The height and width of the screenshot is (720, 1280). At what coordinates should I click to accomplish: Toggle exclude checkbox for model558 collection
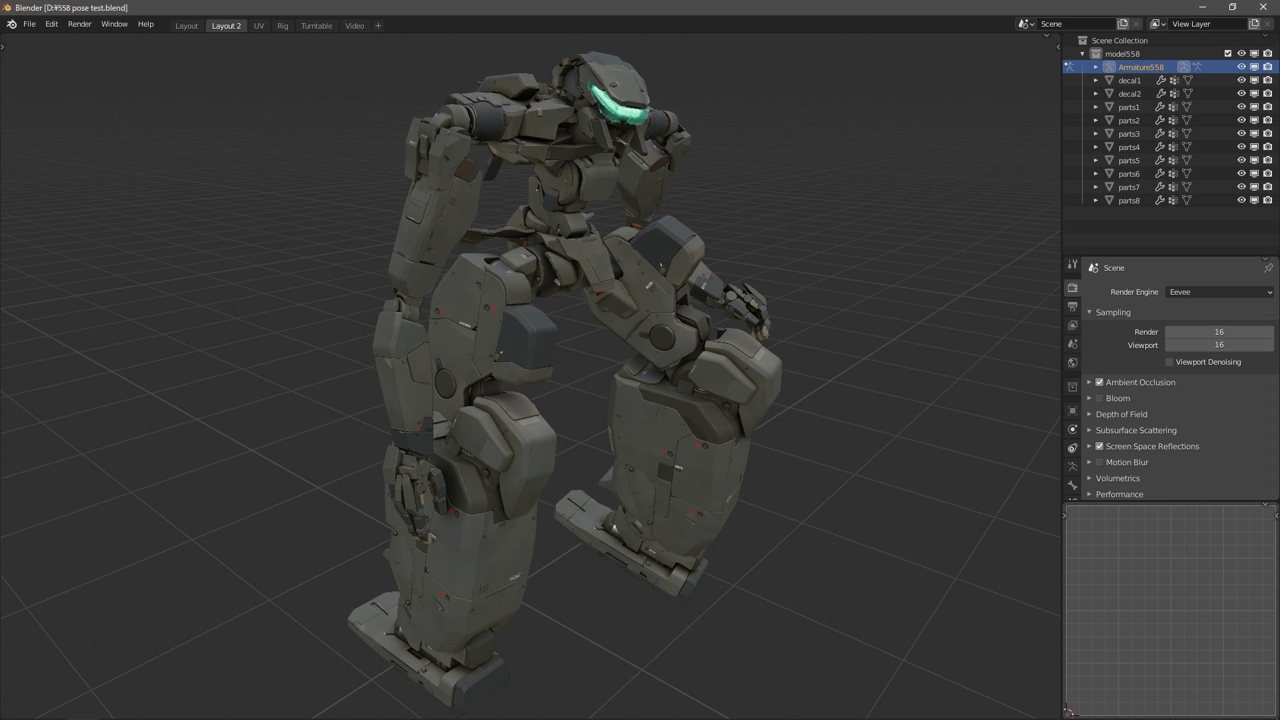[x=1228, y=54]
